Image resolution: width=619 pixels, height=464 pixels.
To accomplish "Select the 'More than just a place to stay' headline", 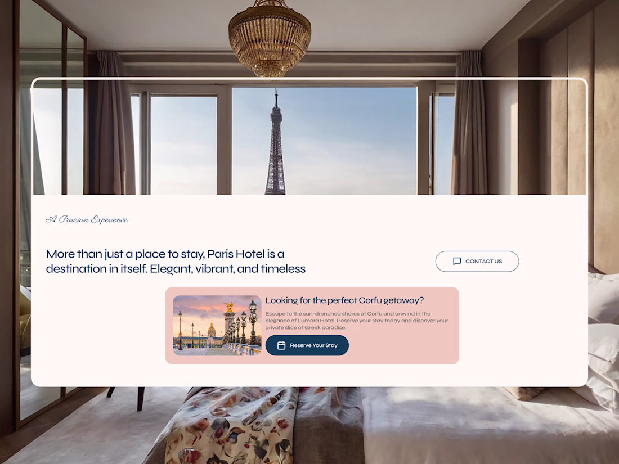I will [x=176, y=261].
